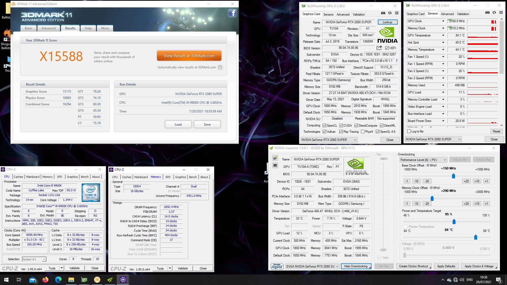This screenshot has height=285, width=507.
Task: Click the Facebook icon in 3DMark 11
Action: (232, 13)
